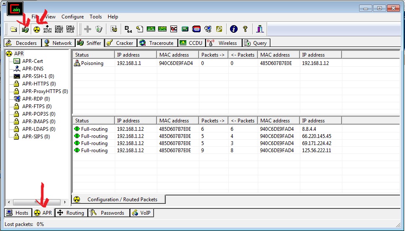Viewport: 405px width, 231px height.
Task: Click the plus Add to list icon
Action: 87,29
